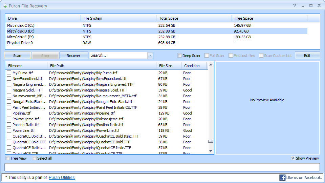Viewport: 325px width, 183px height.
Task: Click the 118 KB file size cell
Action: 164,130
